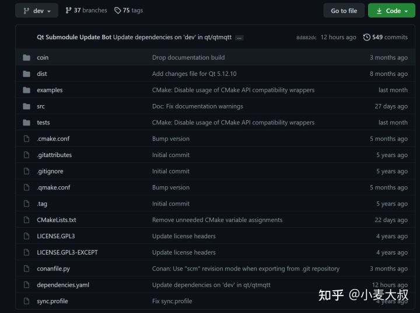The height and width of the screenshot is (313, 420).
Task: Open the dependencies.yaml file
Action: (63, 285)
